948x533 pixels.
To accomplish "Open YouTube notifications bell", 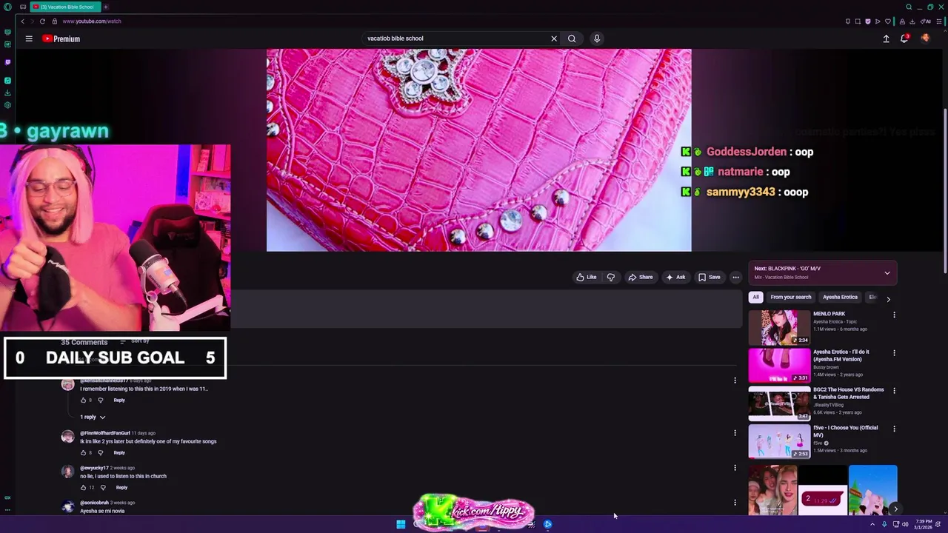I will (x=904, y=38).
